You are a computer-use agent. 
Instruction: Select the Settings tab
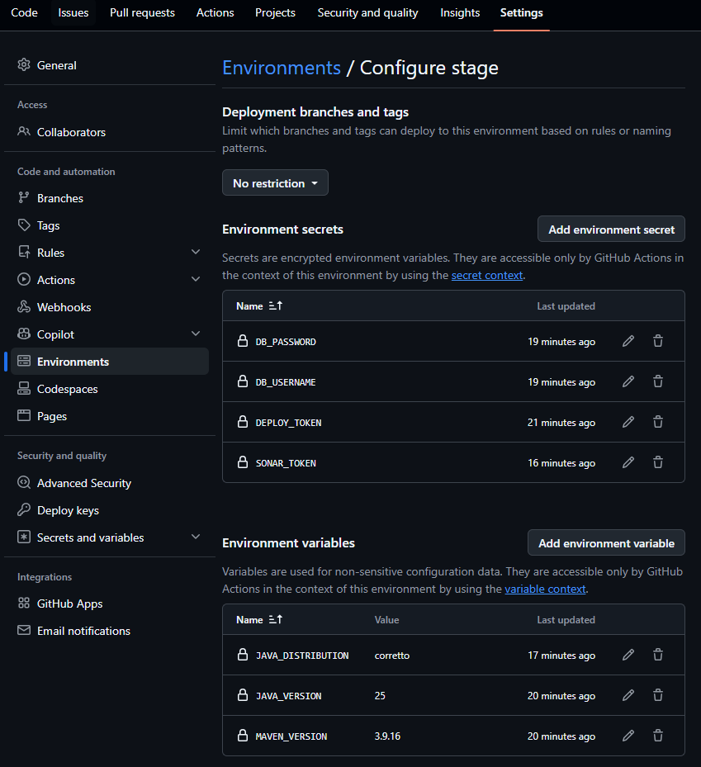pos(522,12)
